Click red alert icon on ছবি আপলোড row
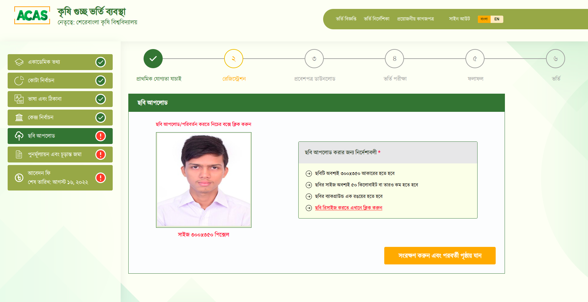588x302 pixels. click(x=101, y=136)
